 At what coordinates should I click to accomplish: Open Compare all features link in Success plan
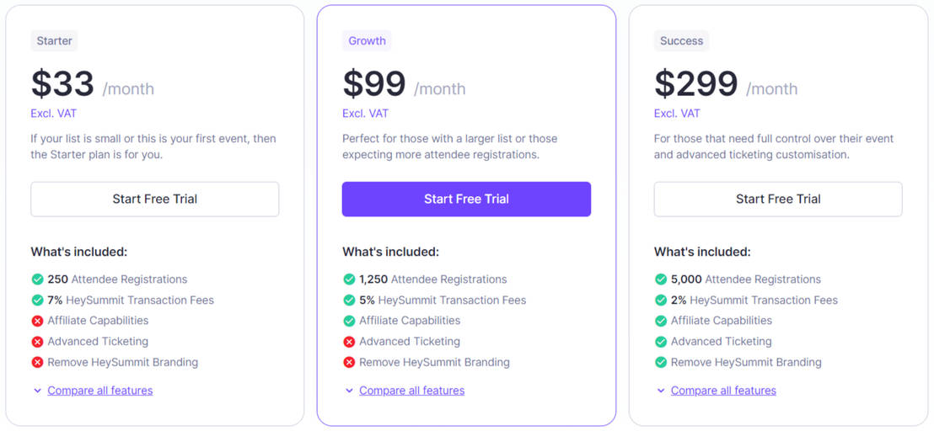[x=723, y=391]
